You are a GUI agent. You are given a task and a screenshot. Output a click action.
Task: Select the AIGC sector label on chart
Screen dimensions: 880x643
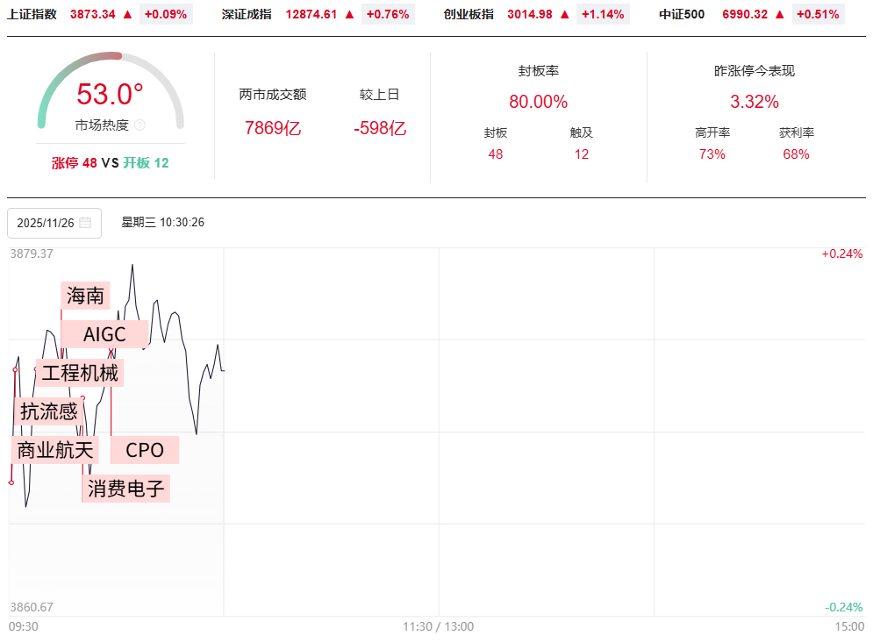104,334
